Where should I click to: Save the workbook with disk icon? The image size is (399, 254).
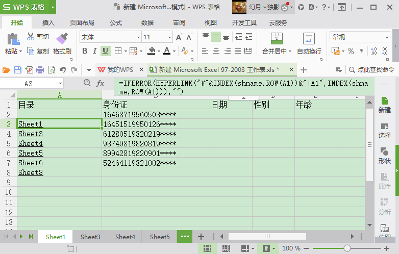[x=17, y=70]
